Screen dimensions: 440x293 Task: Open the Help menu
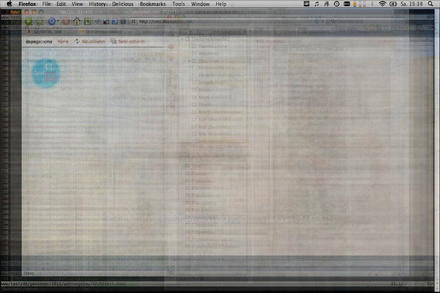pyautogui.click(x=221, y=4)
